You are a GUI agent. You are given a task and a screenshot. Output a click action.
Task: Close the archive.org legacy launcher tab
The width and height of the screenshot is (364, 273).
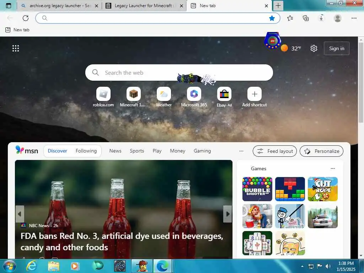pyautogui.click(x=97, y=6)
